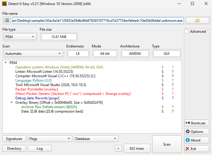Click the Signatures button
This screenshot has width=212, height=155.
[14, 139]
